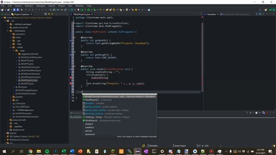
Task: Switch to the Breakpoints tab
Action: click(227, 14)
